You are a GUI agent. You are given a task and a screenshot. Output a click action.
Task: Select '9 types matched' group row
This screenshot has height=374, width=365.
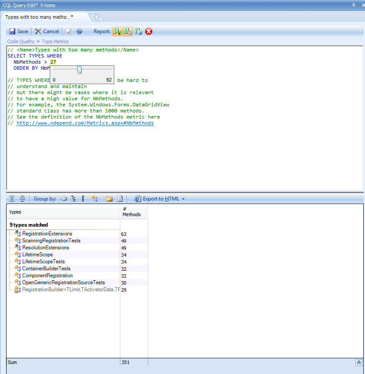63,225
